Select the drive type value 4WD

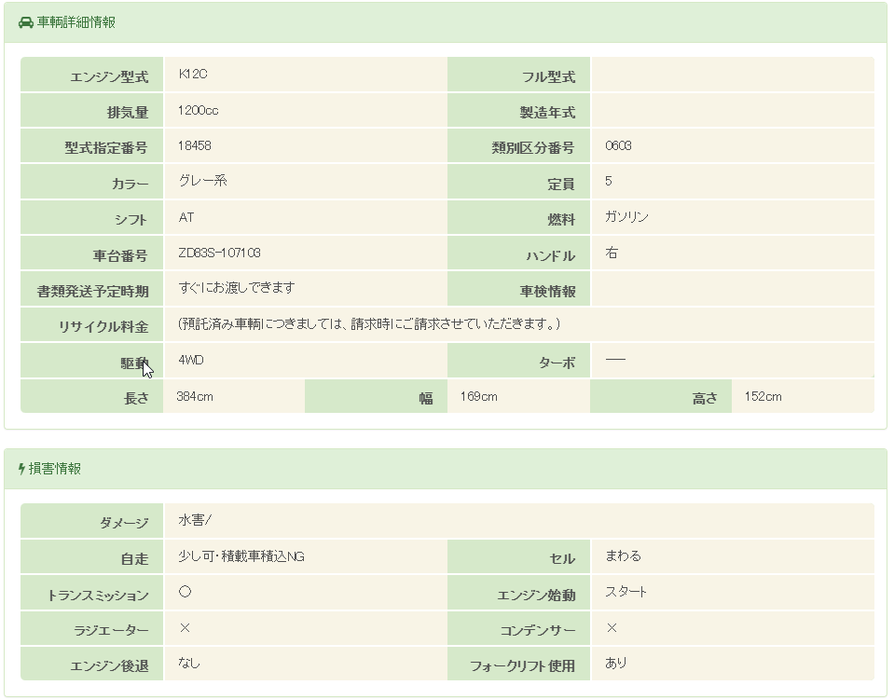[190, 360]
